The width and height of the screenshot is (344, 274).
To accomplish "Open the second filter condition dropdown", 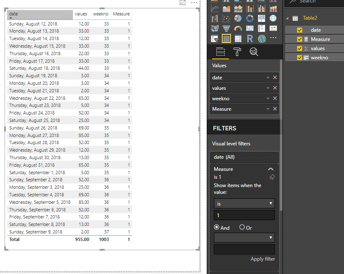I will pos(244,238).
